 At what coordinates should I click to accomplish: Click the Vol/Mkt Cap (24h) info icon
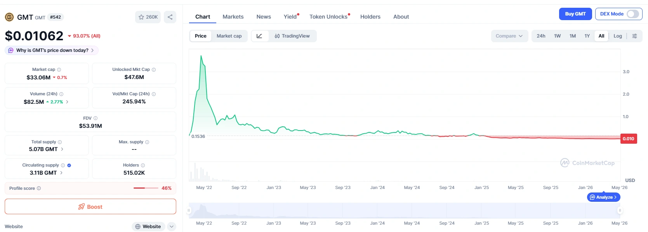(x=154, y=94)
